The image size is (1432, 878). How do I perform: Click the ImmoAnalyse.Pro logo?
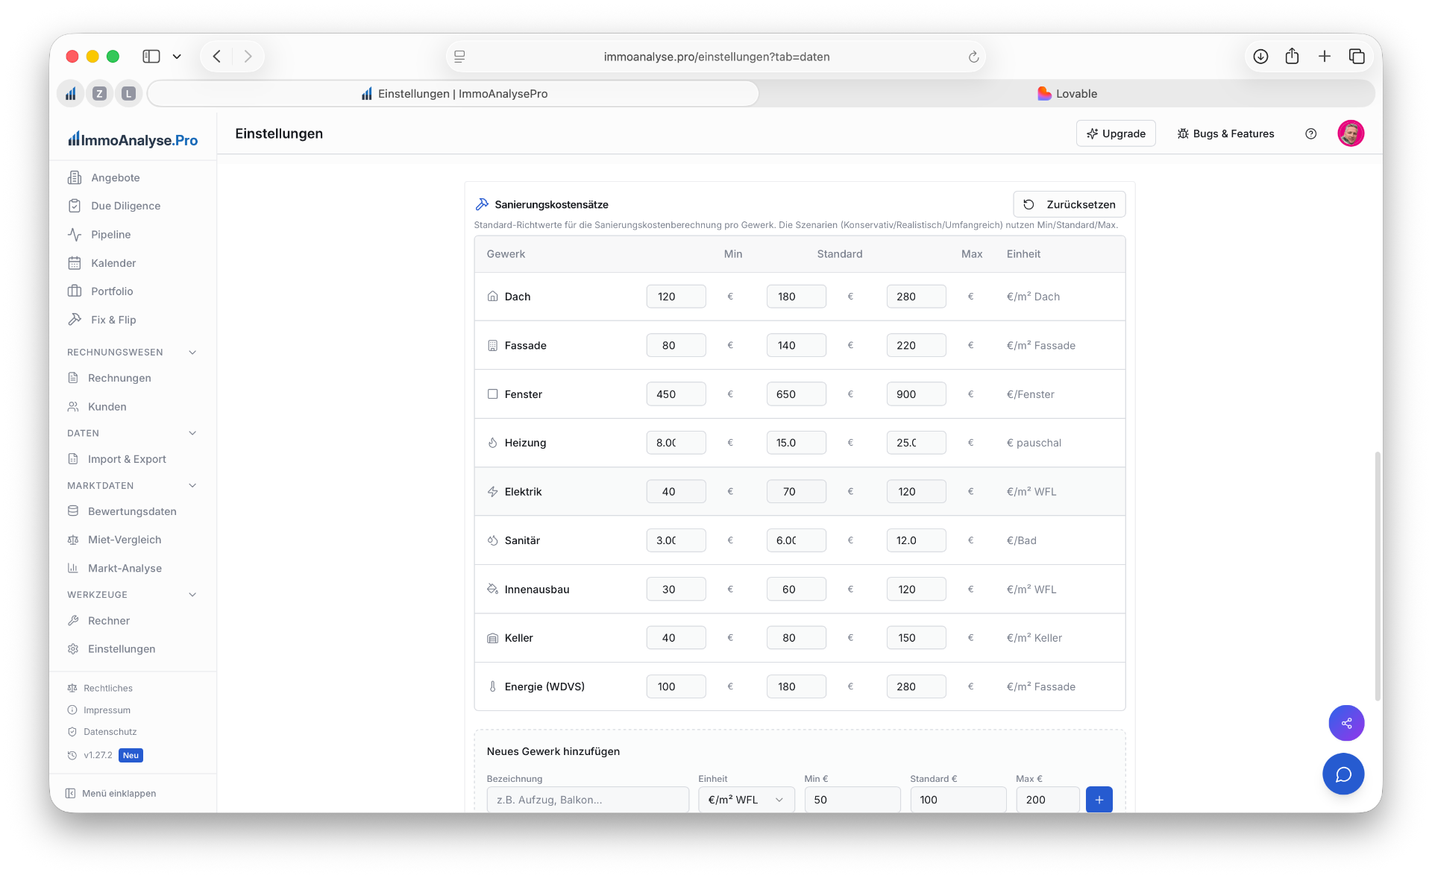(x=133, y=139)
